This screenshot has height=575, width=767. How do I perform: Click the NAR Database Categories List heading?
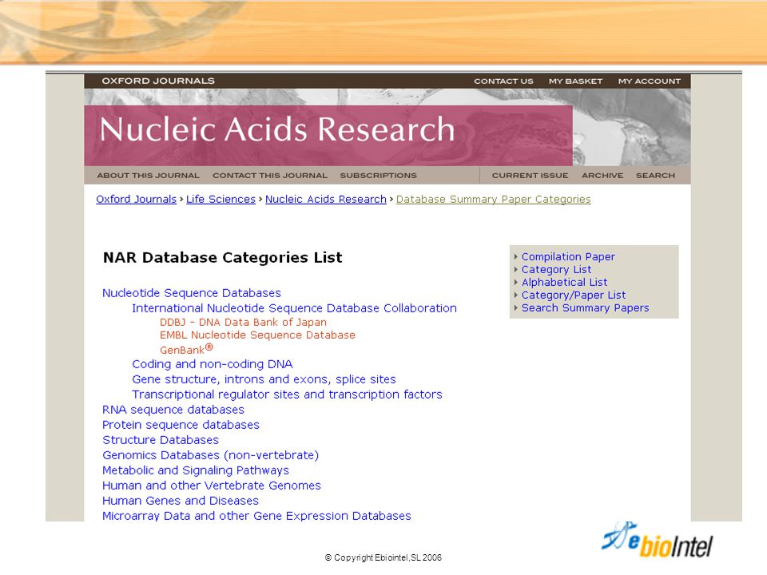click(x=223, y=258)
